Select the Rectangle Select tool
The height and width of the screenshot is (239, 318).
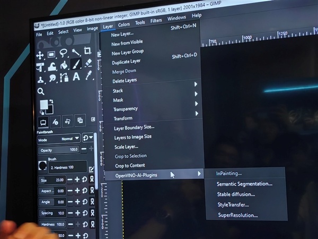[x=52, y=54]
